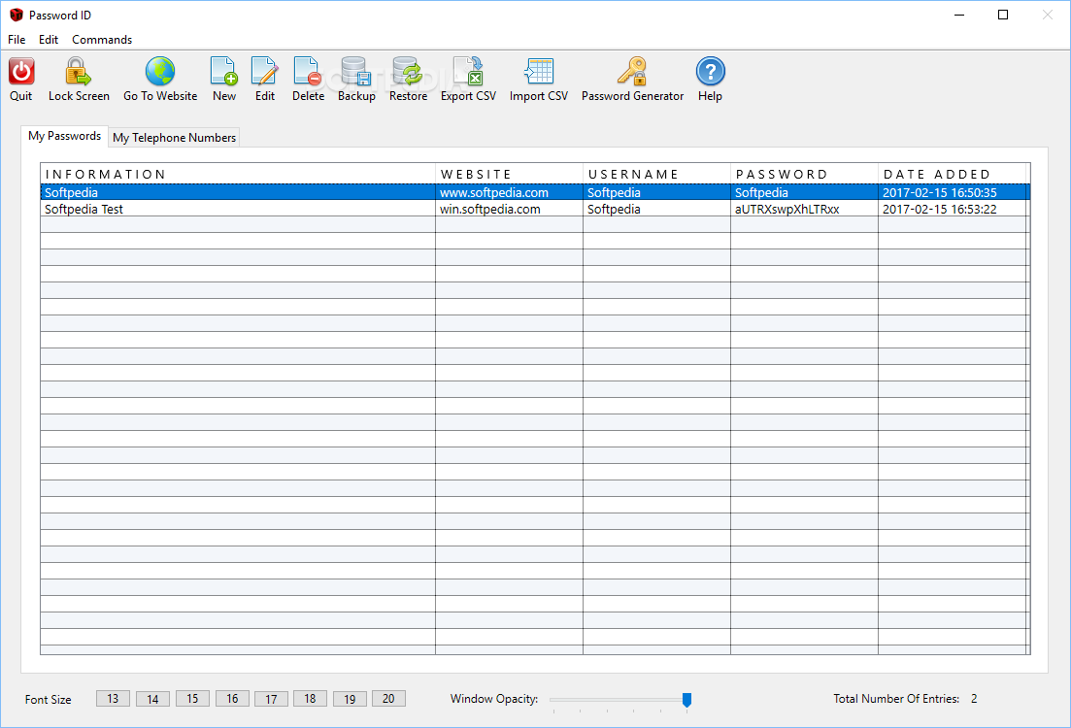The image size is (1071, 728).
Task: Open Help question mark icon
Action: click(711, 71)
